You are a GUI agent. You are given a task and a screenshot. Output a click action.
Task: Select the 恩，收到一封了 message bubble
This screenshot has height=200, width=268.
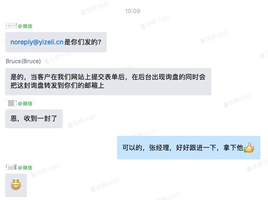point(34,119)
